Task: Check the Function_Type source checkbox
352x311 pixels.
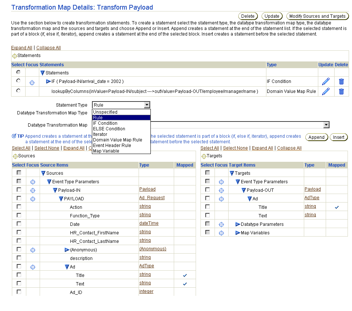Action: pyautogui.click(x=19, y=215)
